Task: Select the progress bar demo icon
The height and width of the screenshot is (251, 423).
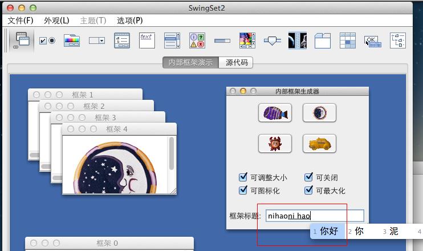Action: click(222, 41)
